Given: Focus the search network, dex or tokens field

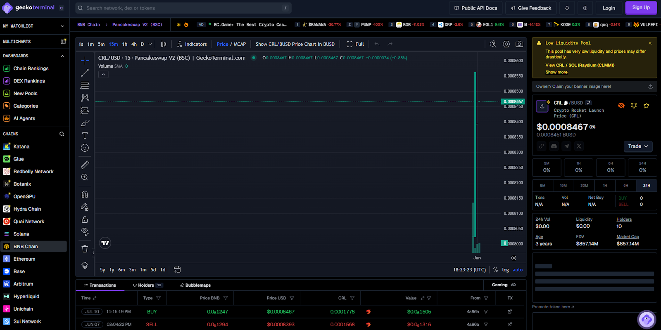Looking at the screenshot, I should 183,8.
